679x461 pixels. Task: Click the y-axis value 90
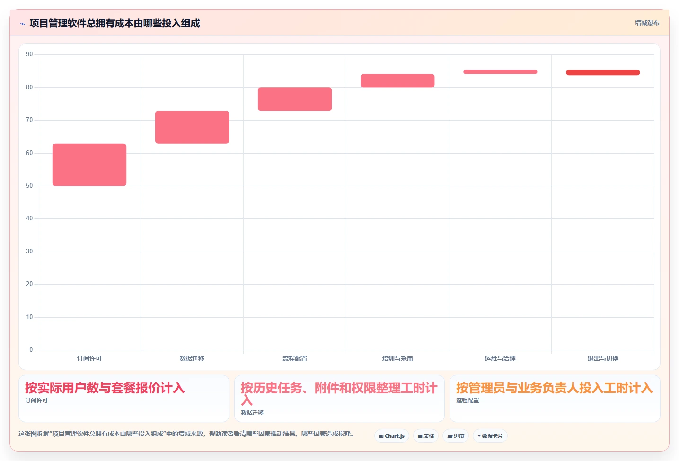[x=29, y=54]
